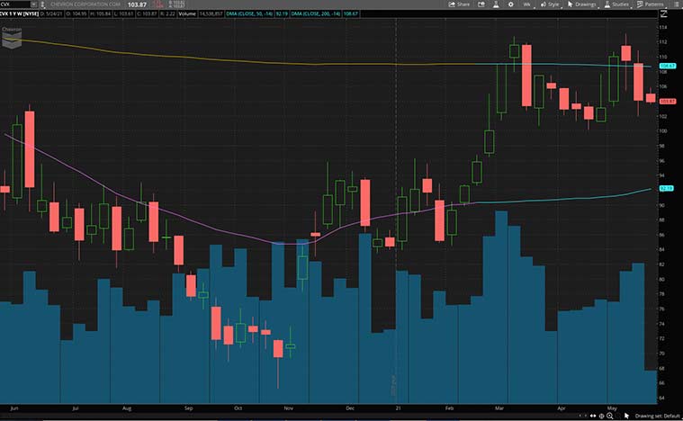This screenshot has height=421, width=683.
Task: Click the 92.19 price bubble on axis
Action: tap(667, 189)
